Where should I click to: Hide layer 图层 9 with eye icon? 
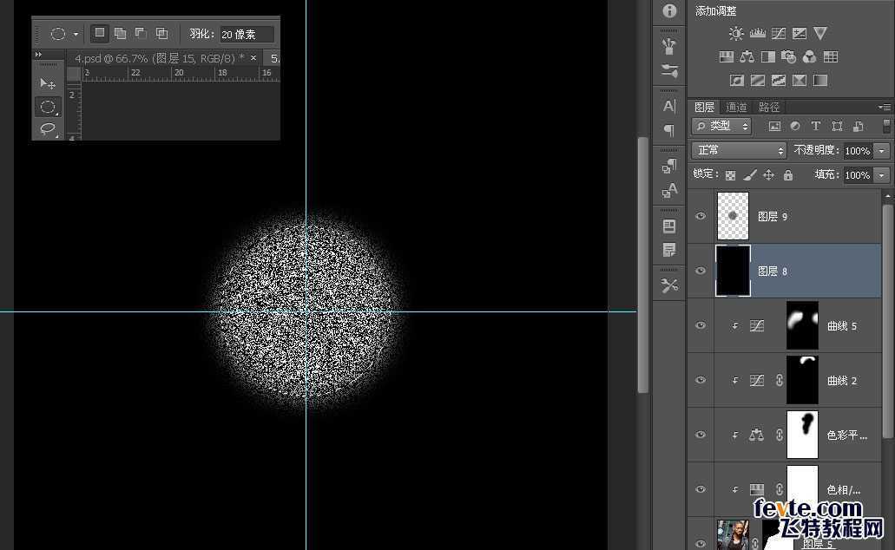(x=701, y=216)
